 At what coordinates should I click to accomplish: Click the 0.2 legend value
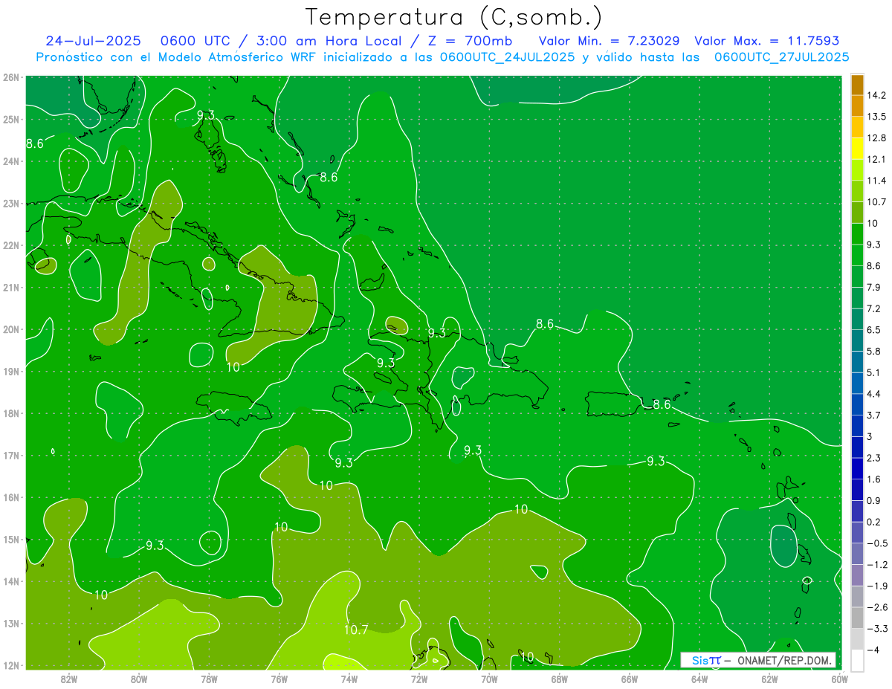[873, 522]
